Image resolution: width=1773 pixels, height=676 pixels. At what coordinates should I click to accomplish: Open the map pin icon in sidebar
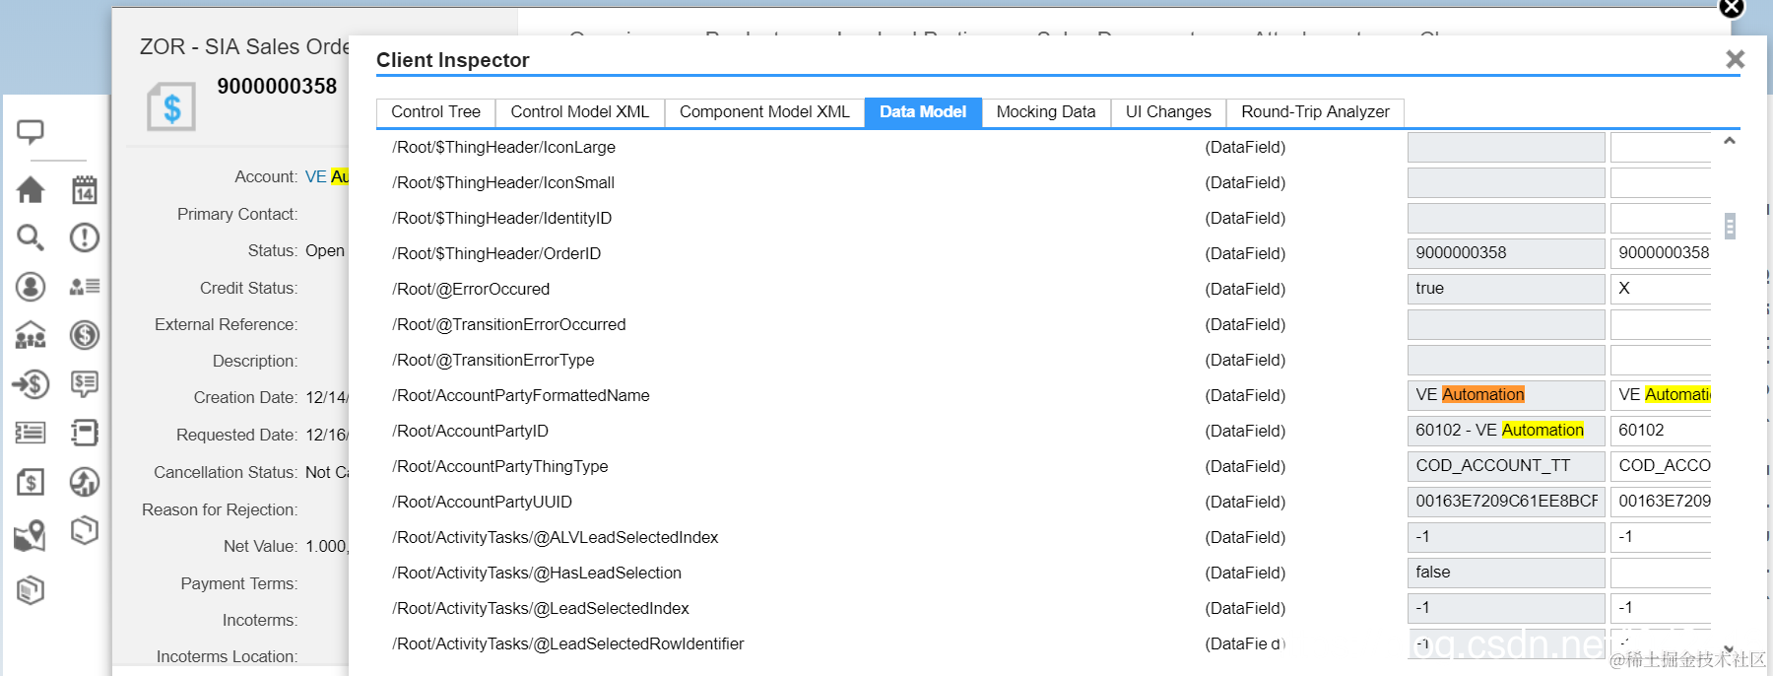(31, 535)
